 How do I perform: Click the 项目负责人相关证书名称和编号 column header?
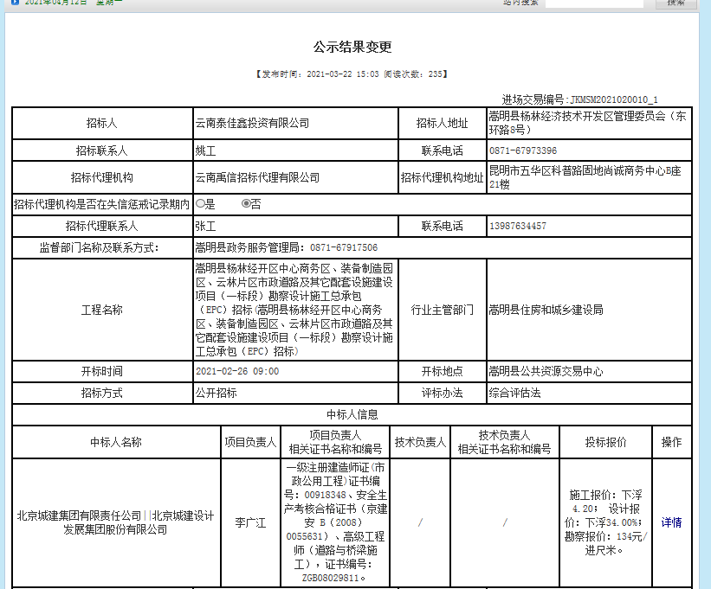pos(335,442)
